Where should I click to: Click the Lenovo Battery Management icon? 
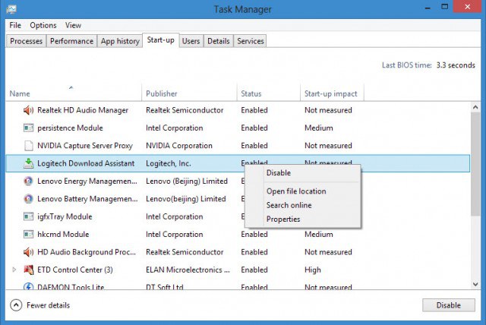coord(28,199)
